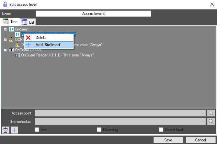Click the Name input field

(x=94, y=14)
